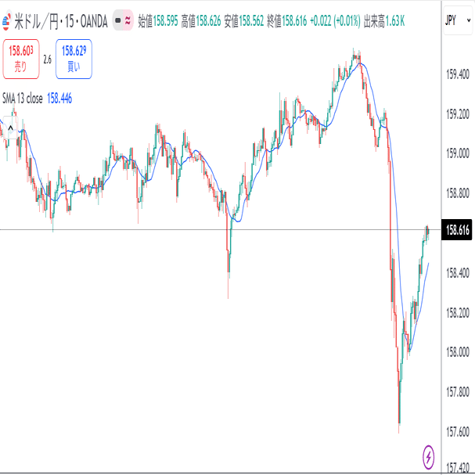
Task: Click the wavy approximate-equal data icon
Action: pyautogui.click(x=128, y=20)
